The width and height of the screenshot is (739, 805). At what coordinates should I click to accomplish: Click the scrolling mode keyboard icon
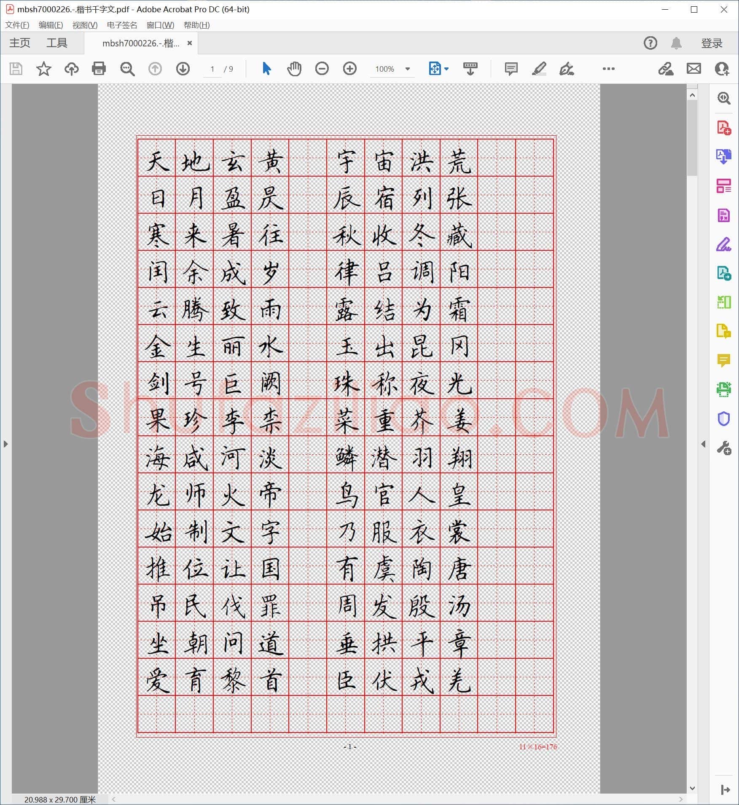pyautogui.click(x=470, y=68)
